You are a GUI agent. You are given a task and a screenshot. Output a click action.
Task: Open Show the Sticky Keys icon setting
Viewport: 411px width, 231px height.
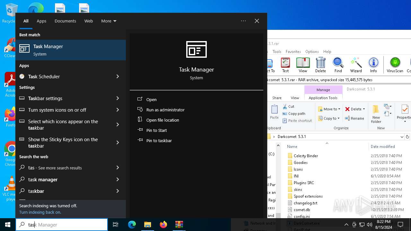coord(63,142)
